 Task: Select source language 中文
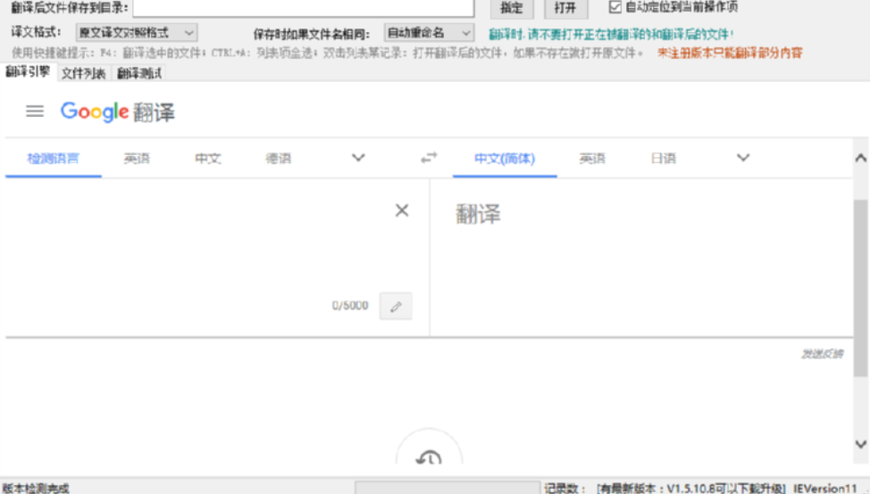pyautogui.click(x=208, y=159)
